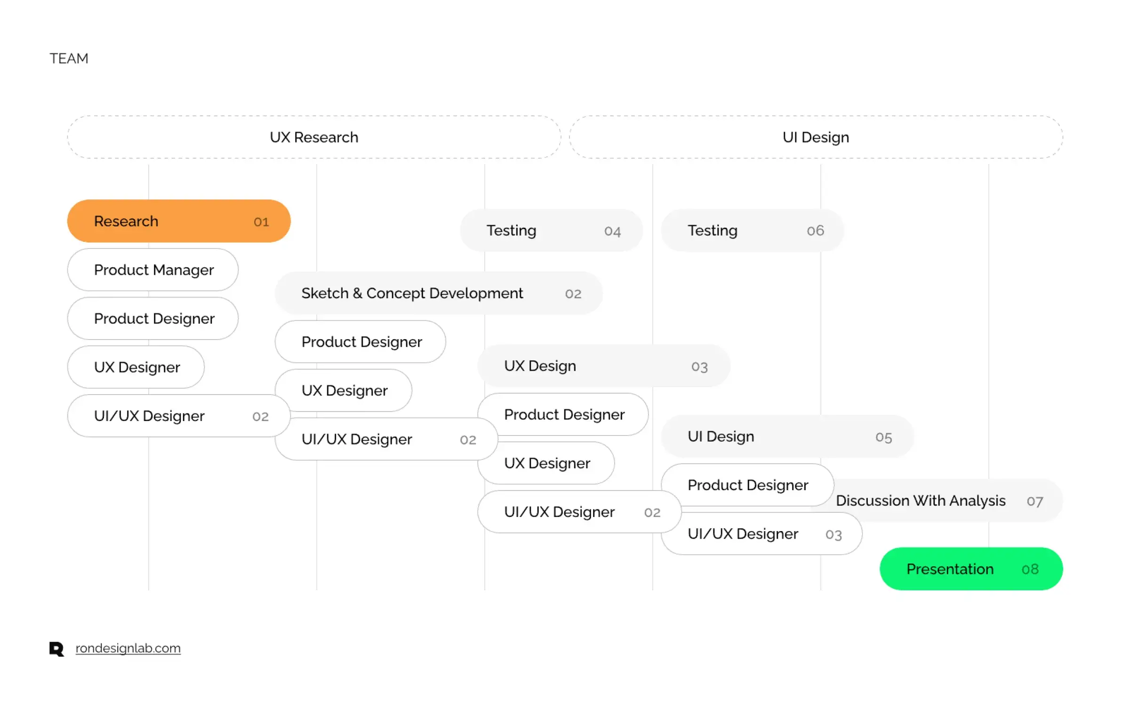Select the UI Design group label

[814, 137]
